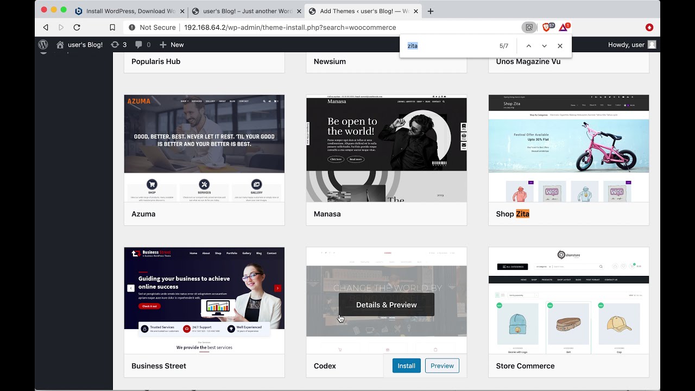Open Manasa theme thumbnail
The image size is (695, 391).
[x=387, y=149]
